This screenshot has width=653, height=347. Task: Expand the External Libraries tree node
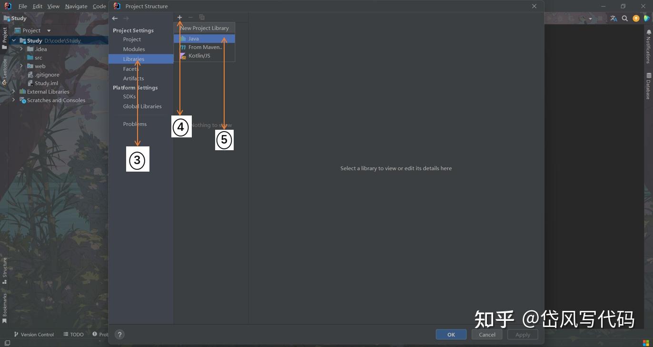click(14, 91)
